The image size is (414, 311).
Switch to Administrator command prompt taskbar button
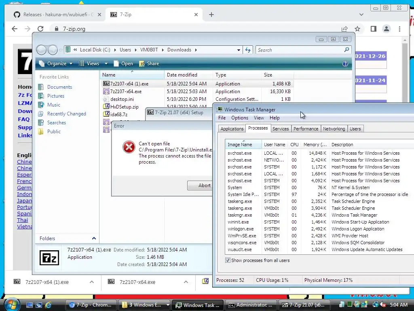[251, 305]
